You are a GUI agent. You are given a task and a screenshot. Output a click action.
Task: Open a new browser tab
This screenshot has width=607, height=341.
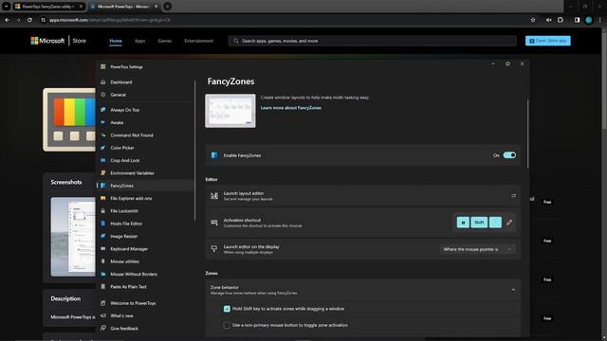coord(167,7)
